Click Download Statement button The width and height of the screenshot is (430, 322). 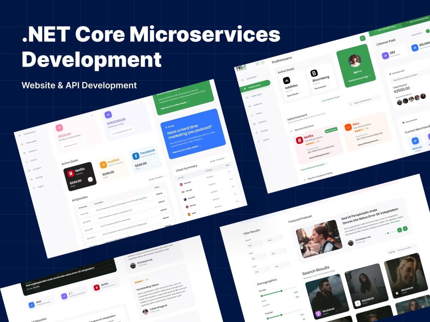point(122,131)
